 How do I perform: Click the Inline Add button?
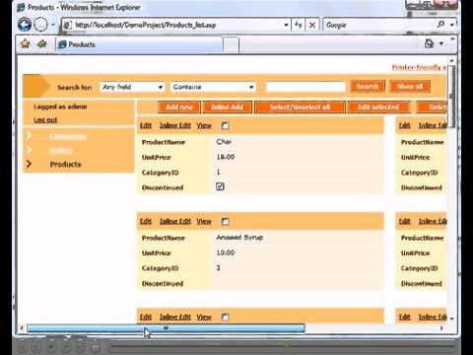[228, 106]
